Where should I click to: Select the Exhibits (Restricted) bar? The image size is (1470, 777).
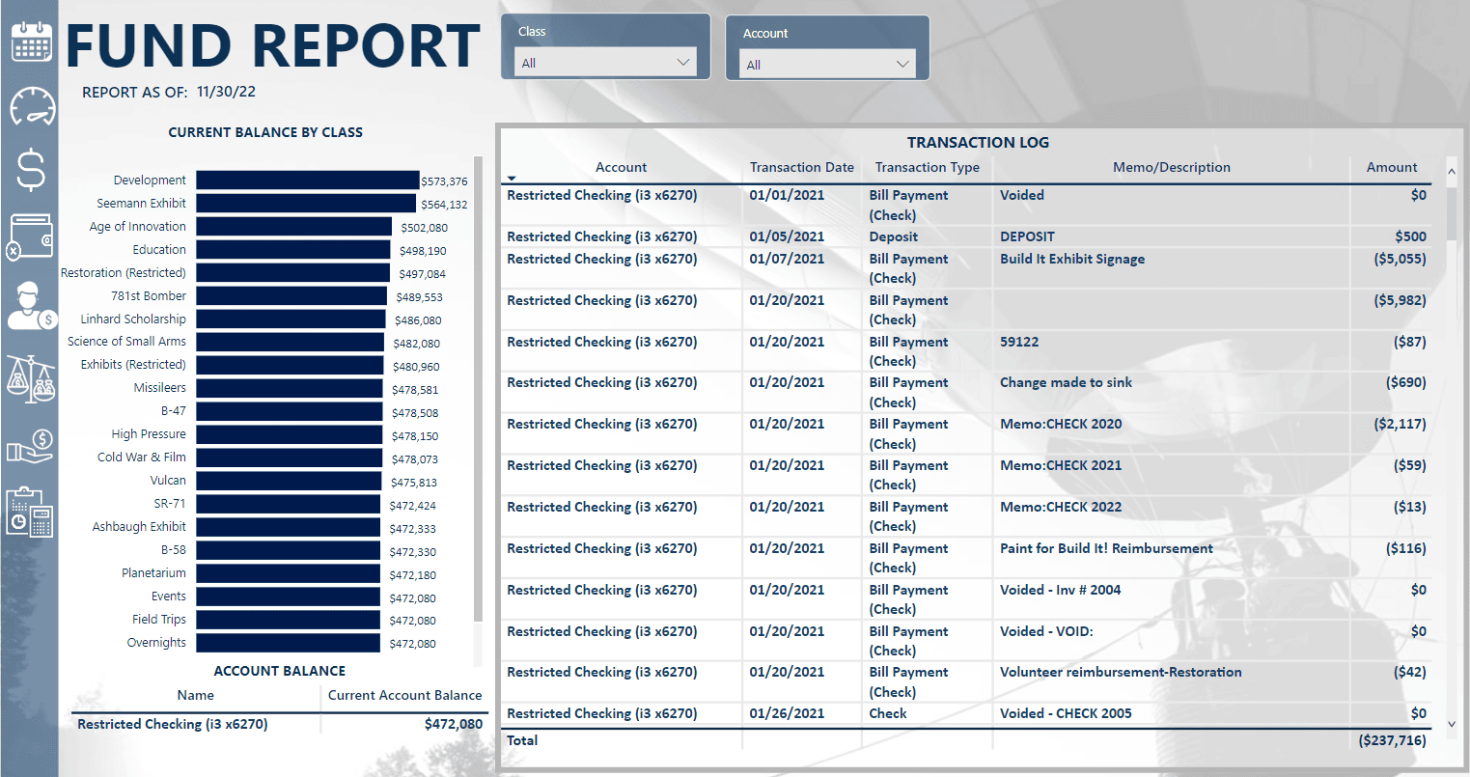pyautogui.click(x=291, y=365)
